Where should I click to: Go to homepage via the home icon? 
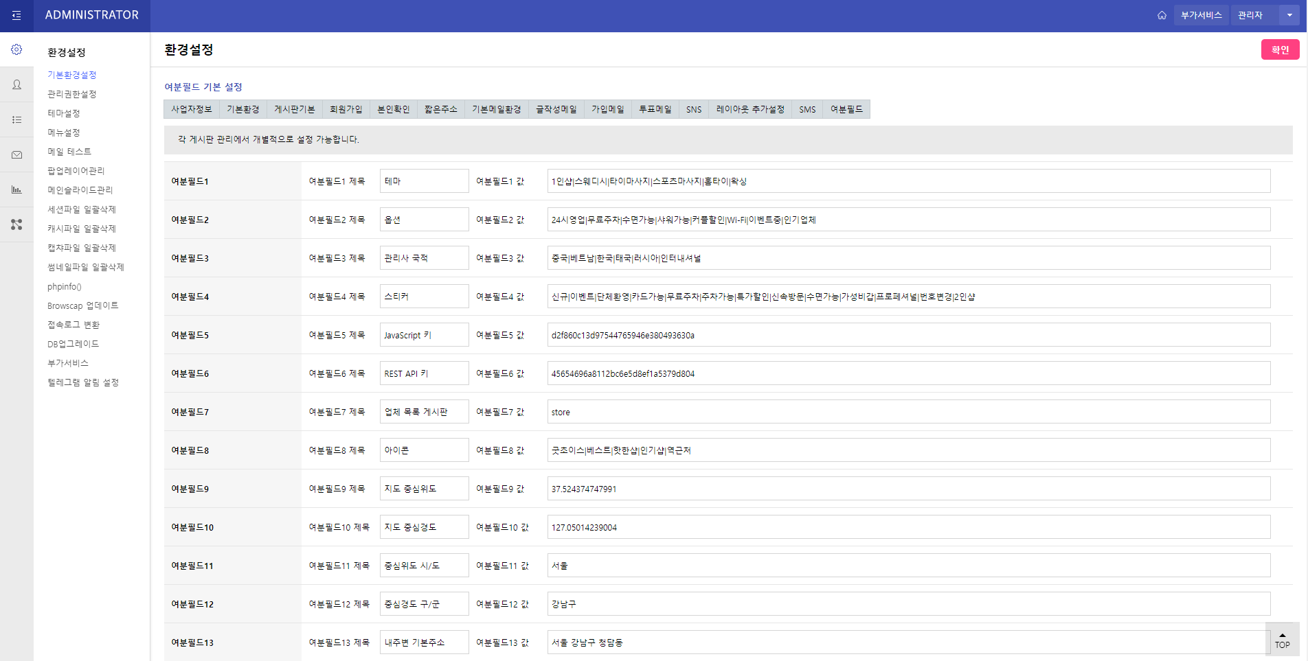1162,15
